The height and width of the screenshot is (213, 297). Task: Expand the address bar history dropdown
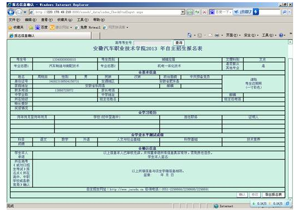(x=182, y=12)
